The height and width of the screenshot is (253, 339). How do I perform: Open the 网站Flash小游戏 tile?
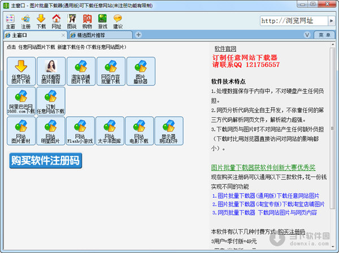(80, 131)
